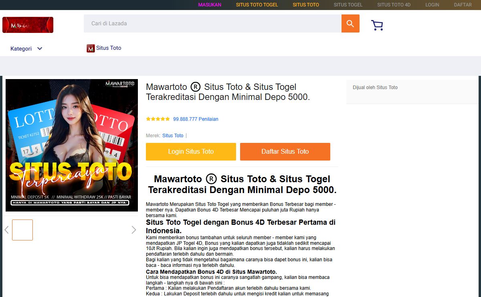Screen dimensions: 481x297
Task: Click LOGIN in the top bar
Action: click(x=432, y=5)
